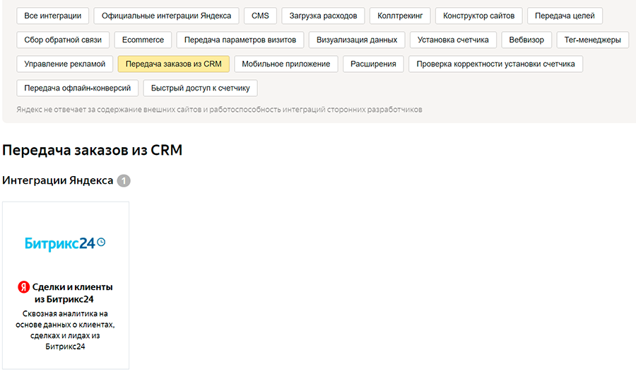Select 'Мобильное приложение' category
This screenshot has width=636, height=372.
(285, 64)
